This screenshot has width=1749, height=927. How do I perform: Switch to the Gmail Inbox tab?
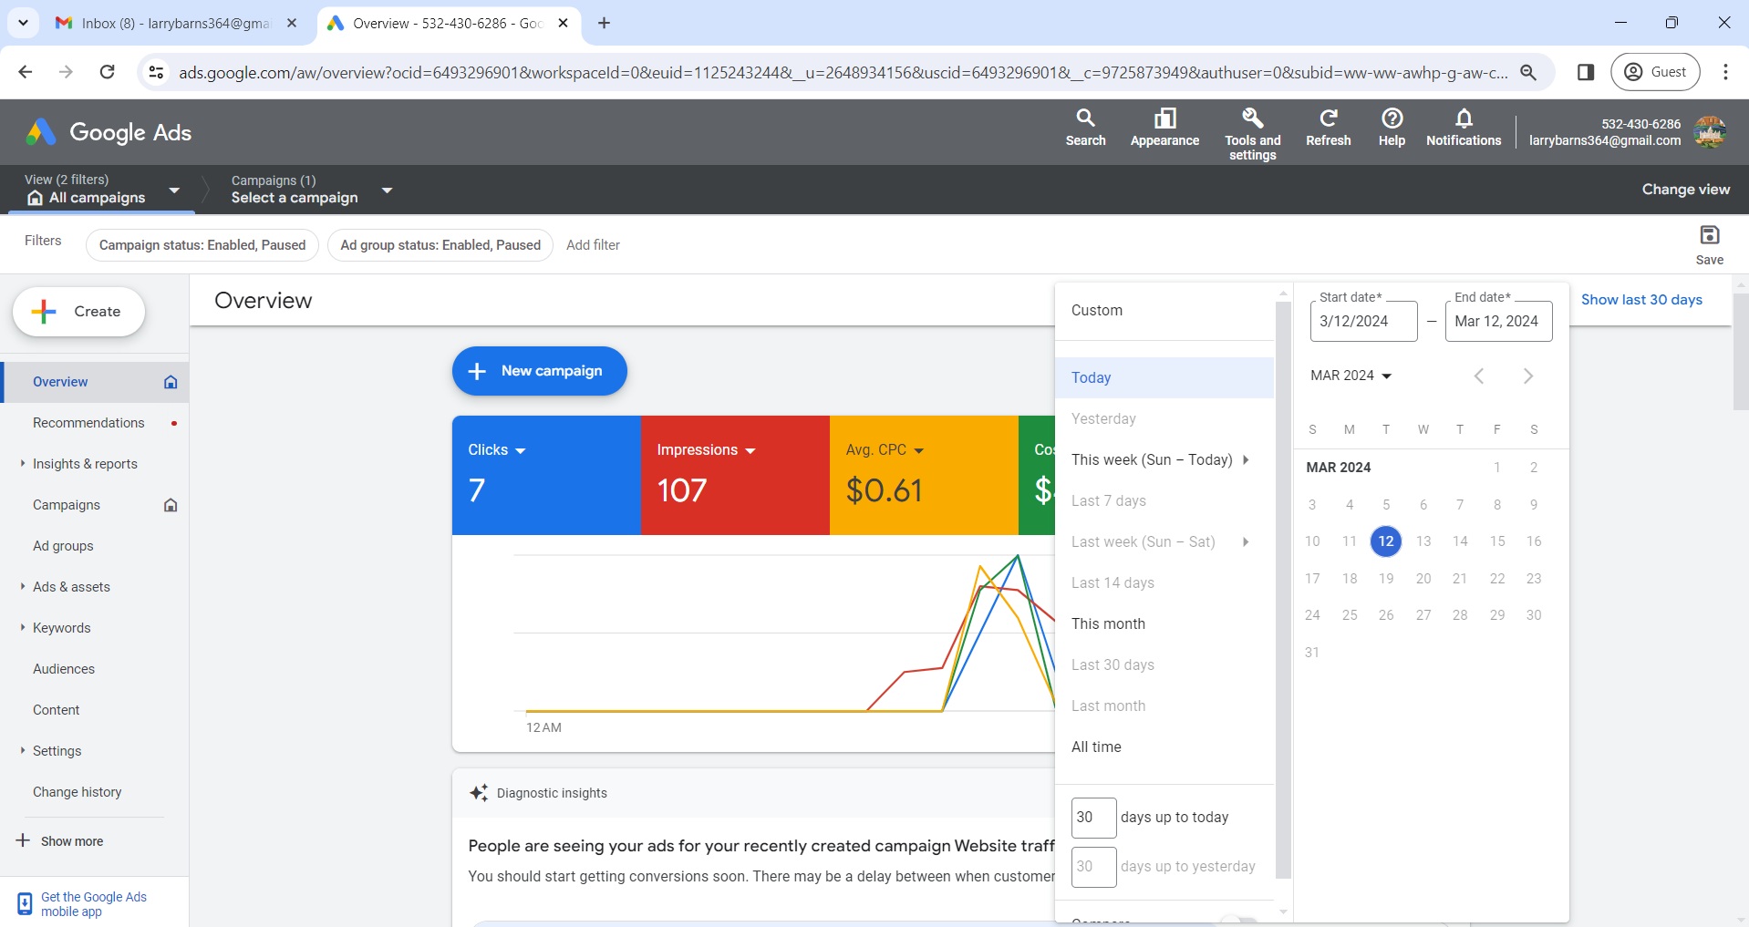(178, 23)
